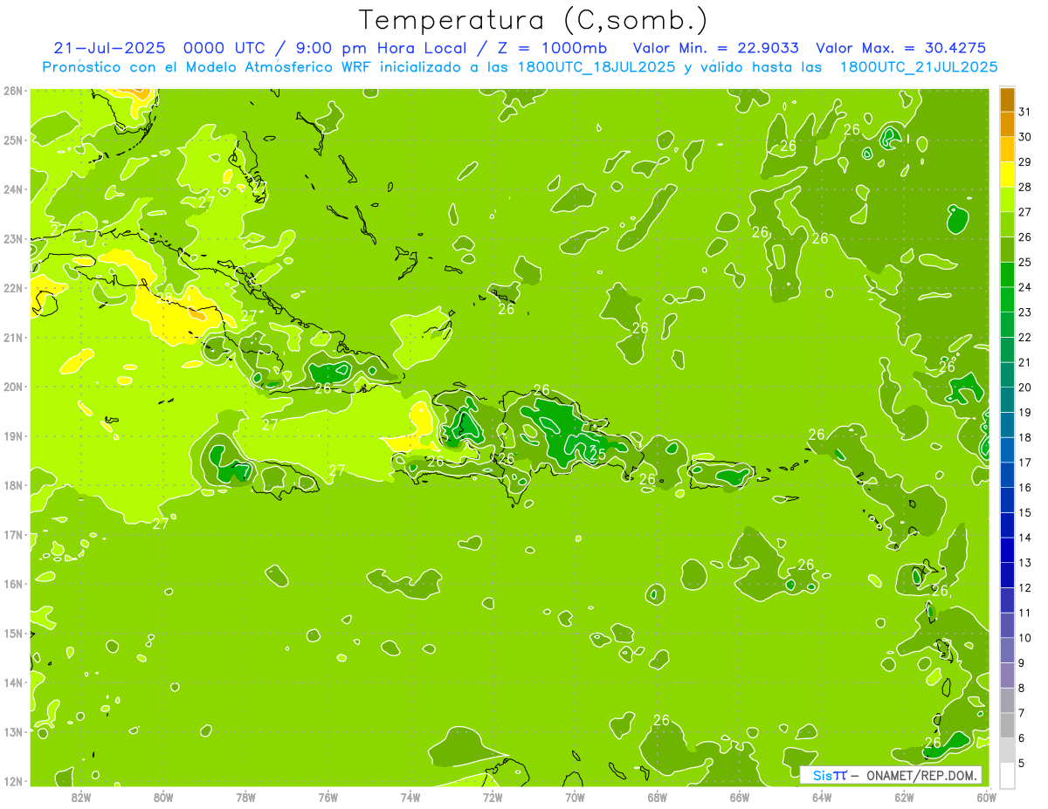Select the '1800UTC_18JUL2025' initialization timestamp
This screenshot has height=809, width=1048.
point(597,66)
